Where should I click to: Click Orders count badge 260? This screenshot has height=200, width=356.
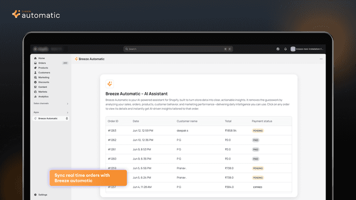[x=65, y=63]
